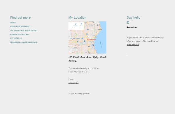Click Contact me under Say hello
The height and width of the screenshot is (114, 175).
(x=132, y=27)
